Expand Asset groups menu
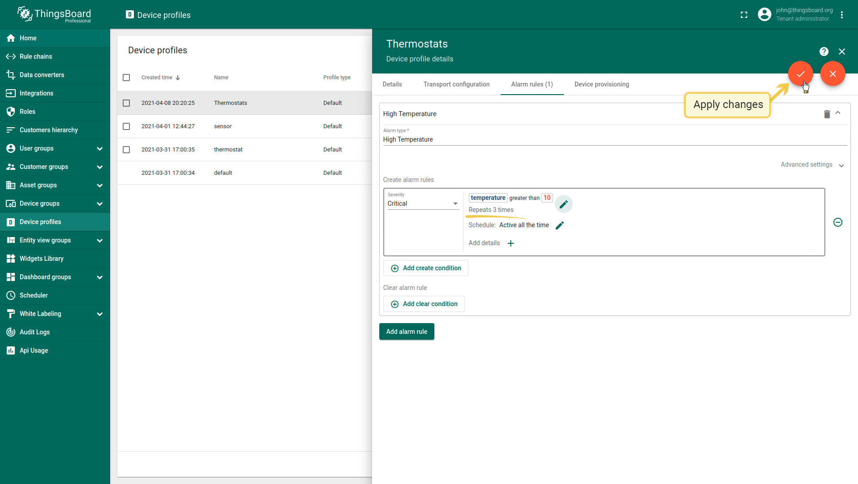This screenshot has width=858, height=484. tap(55, 185)
